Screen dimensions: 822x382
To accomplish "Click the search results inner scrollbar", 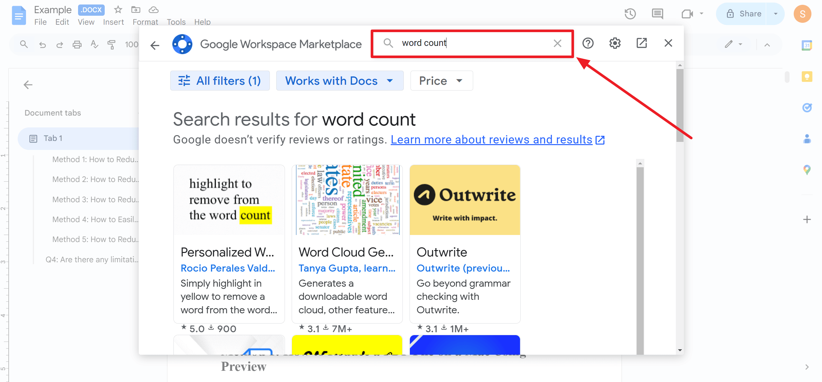I will (x=640, y=260).
